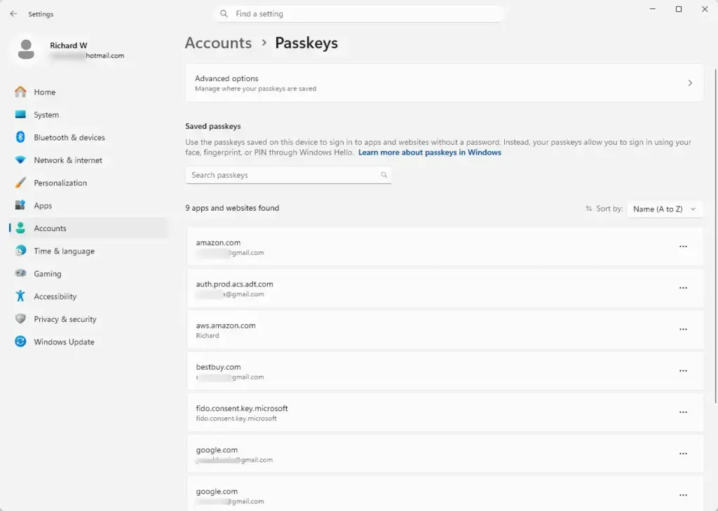Open the more options for auth.prod.acs.adt.com
Screen dimensions: 718x511
[683, 288]
